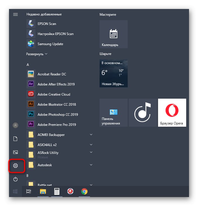The width and height of the screenshot is (198, 206).
Task: Open Google Chrome from taskbar
Action: (x=84, y=191)
